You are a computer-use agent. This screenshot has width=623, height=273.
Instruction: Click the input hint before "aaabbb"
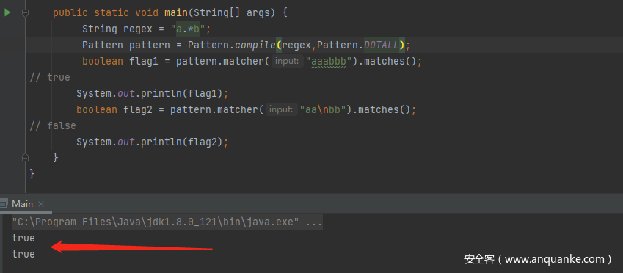[287, 61]
